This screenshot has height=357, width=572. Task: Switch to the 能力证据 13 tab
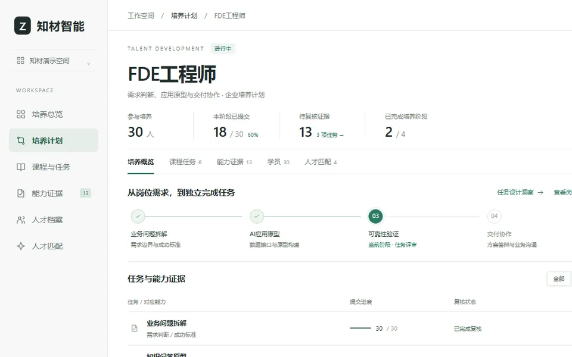(x=234, y=162)
